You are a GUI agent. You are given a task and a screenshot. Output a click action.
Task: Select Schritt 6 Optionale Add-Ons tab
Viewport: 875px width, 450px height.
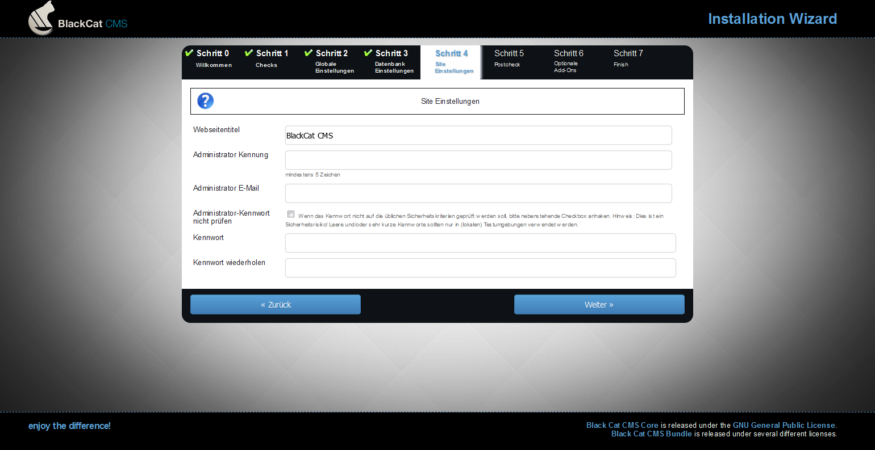coord(569,62)
